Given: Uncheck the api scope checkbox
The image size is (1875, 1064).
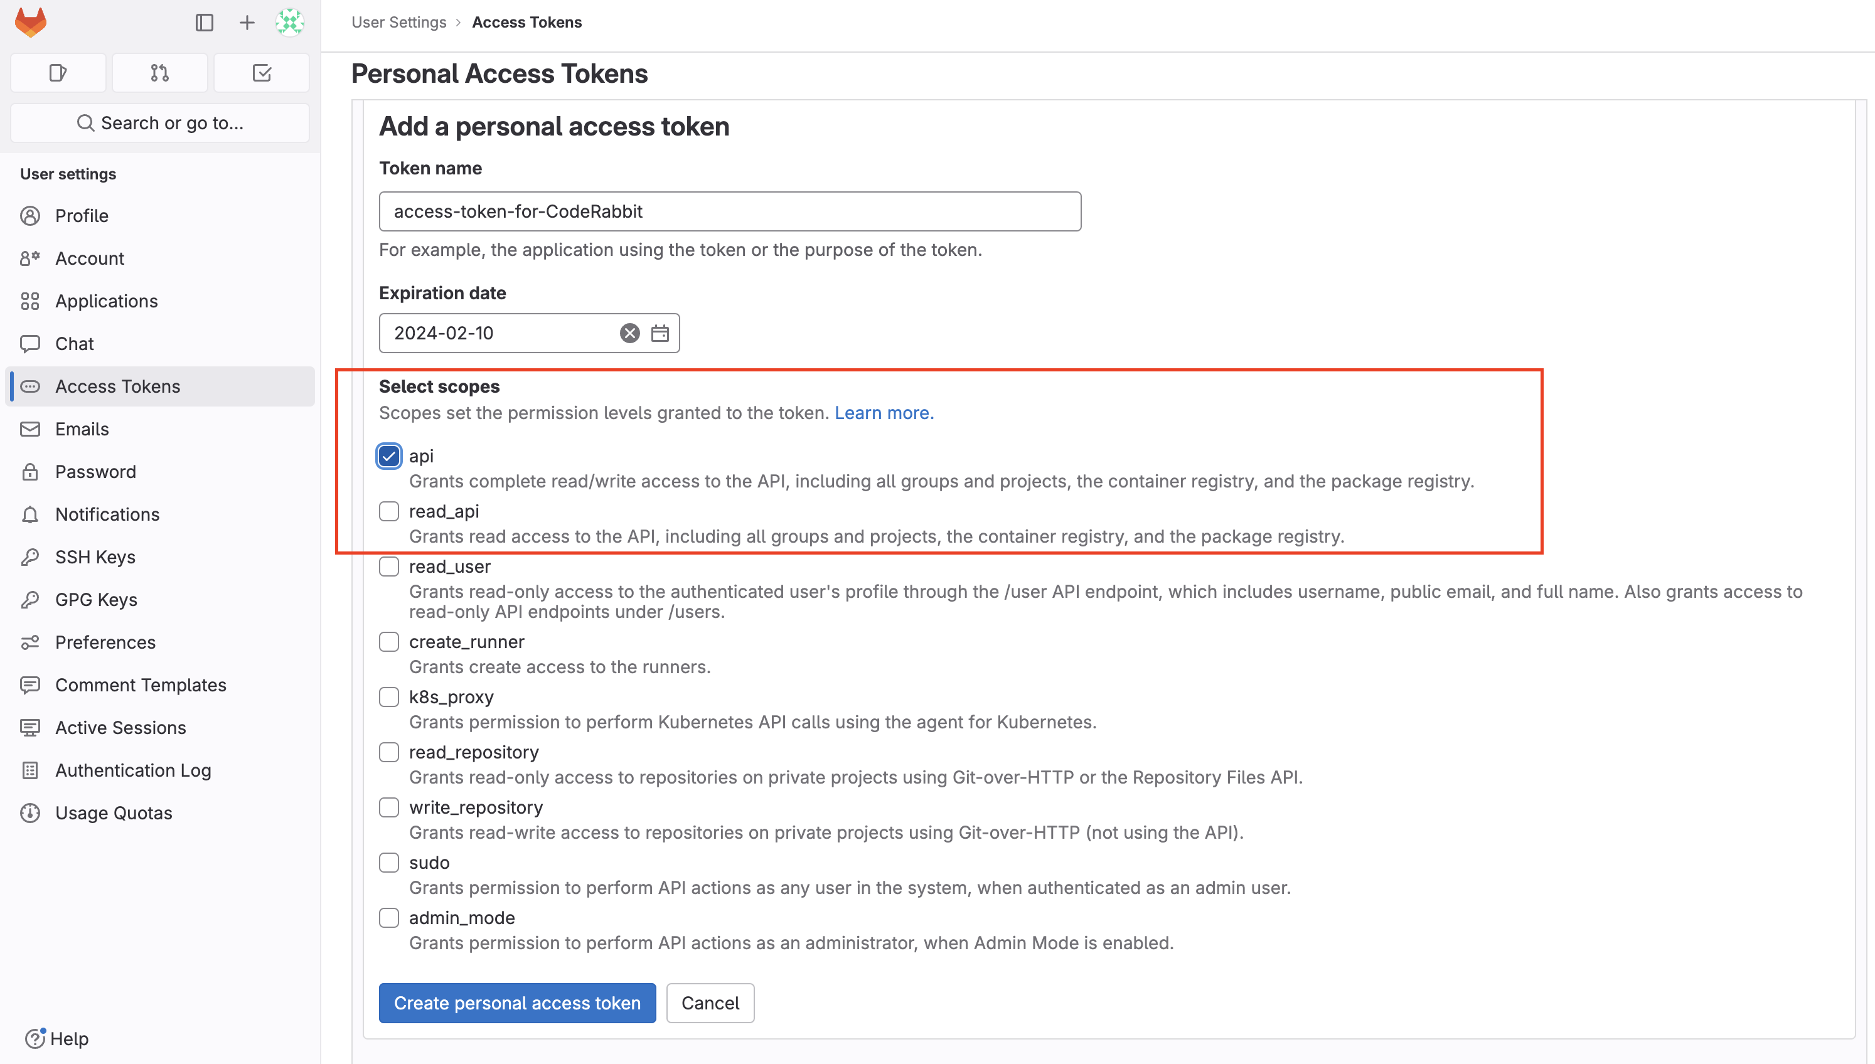Looking at the screenshot, I should point(388,456).
